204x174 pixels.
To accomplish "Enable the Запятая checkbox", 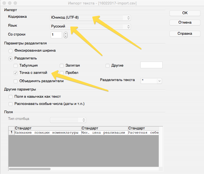I will click(62, 65).
